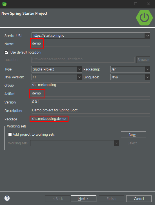Screen dimensions: 155x205
Task: Click the Spring leaf icon in title bar
Action: click(4, 4)
